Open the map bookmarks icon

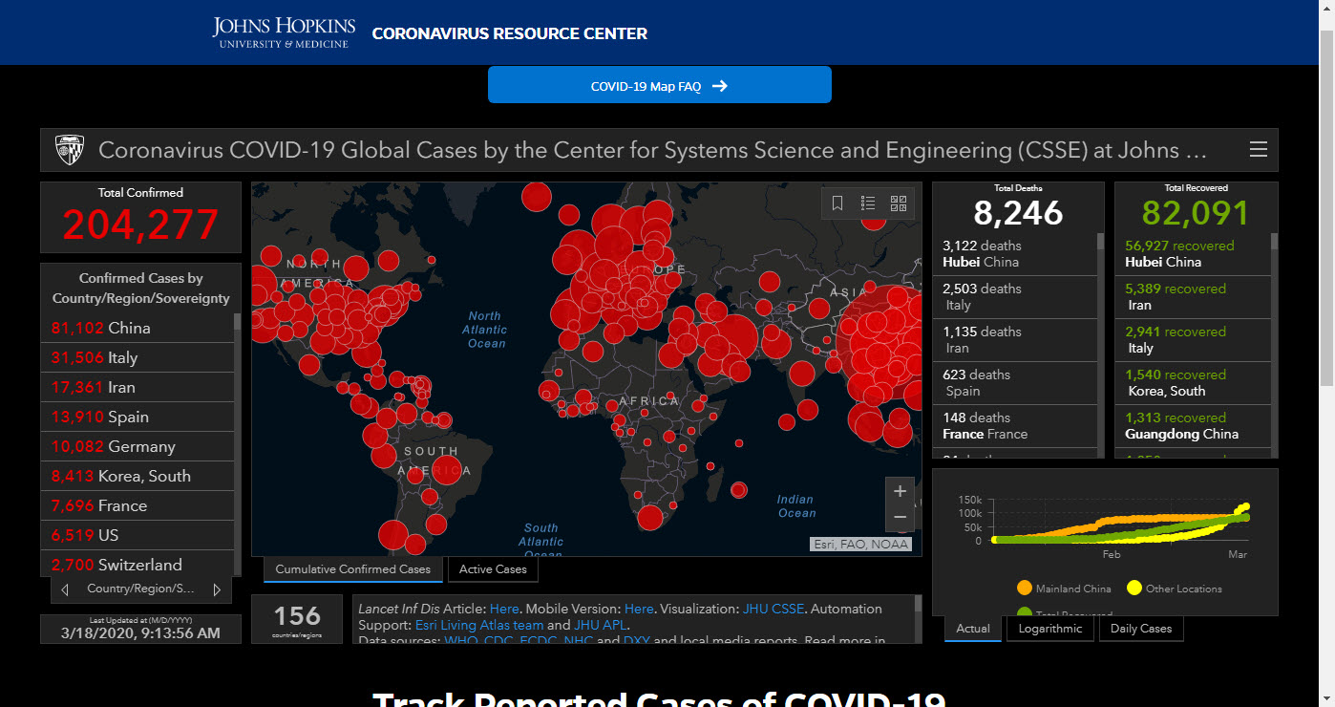pos(837,204)
